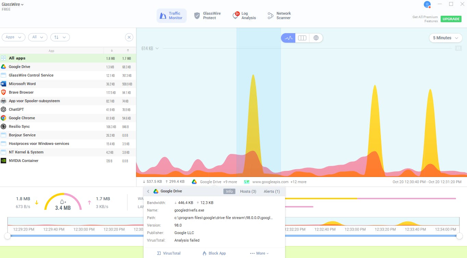The image size is (467, 258).
Task: Click the NVIDIA Container icon
Action: [3, 161]
